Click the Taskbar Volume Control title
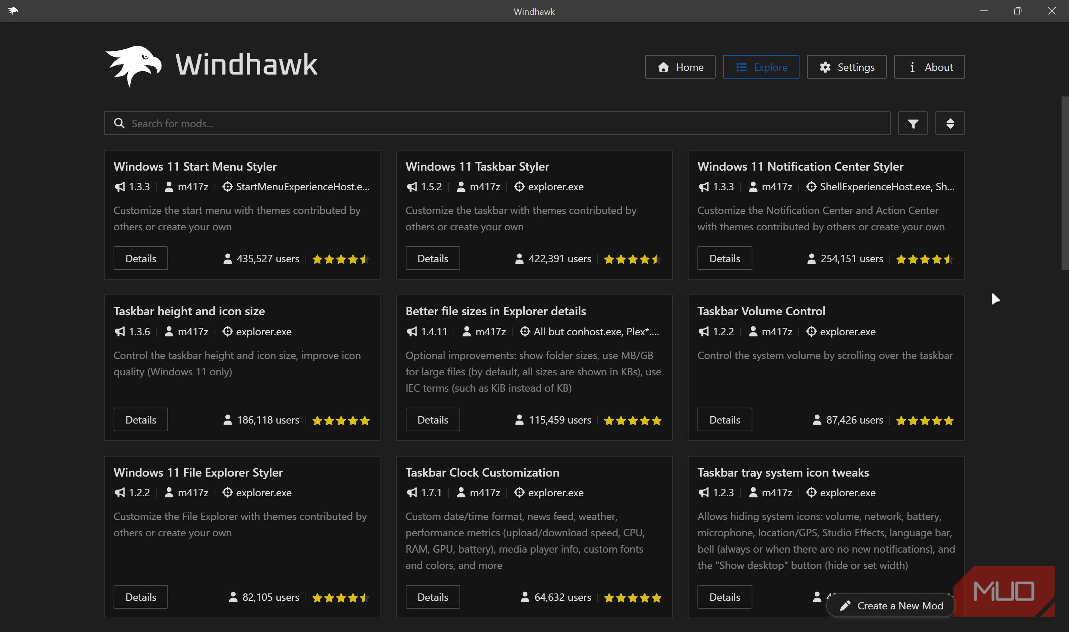 [761, 311]
